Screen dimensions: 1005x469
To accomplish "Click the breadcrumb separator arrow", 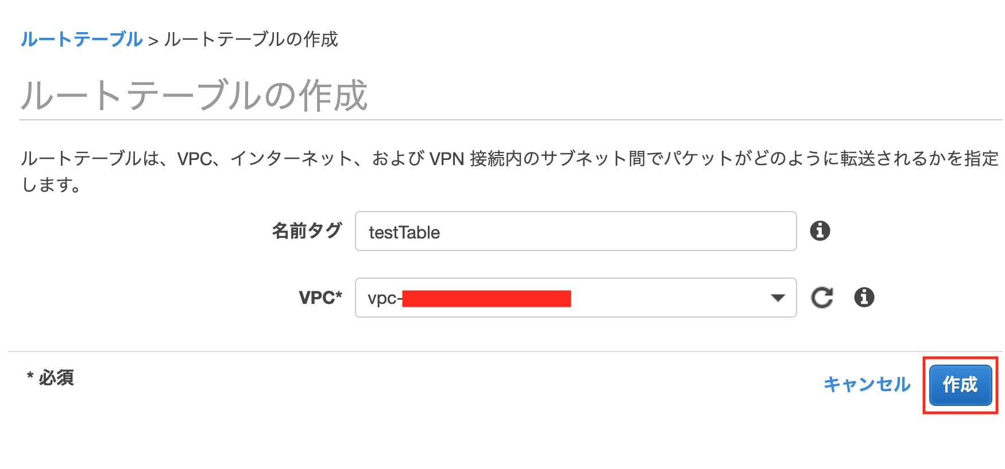I will (x=153, y=41).
